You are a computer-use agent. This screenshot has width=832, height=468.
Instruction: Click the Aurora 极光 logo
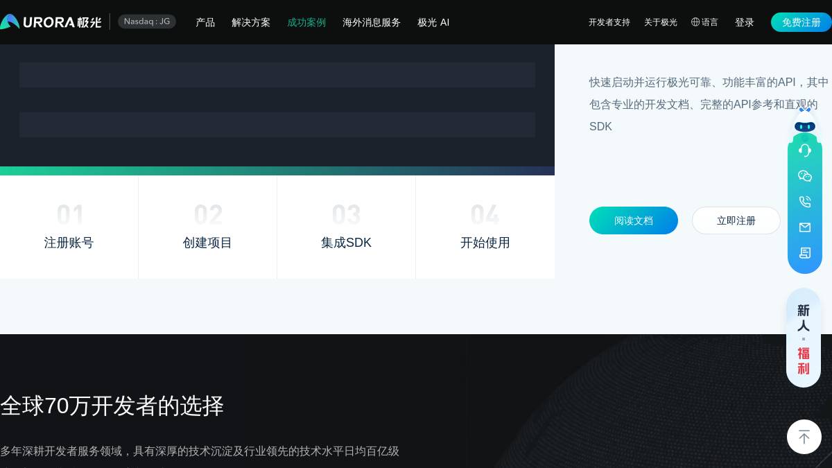point(51,22)
